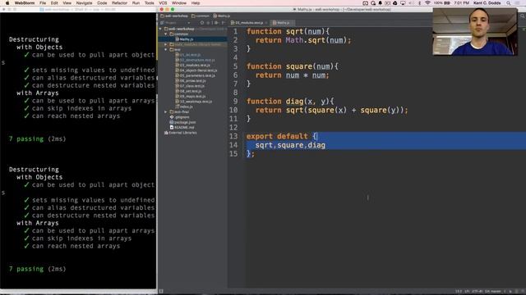Image resolution: width=526 pixels, height=295 pixels.
Task: Open 02_destructure.test.js in project tree
Action: (195, 60)
